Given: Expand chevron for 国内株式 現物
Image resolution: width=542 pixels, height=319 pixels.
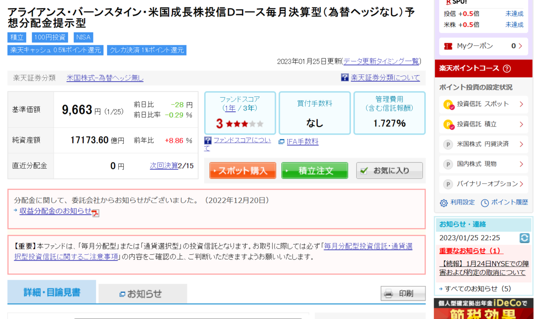Looking at the screenshot, I should point(521,164).
